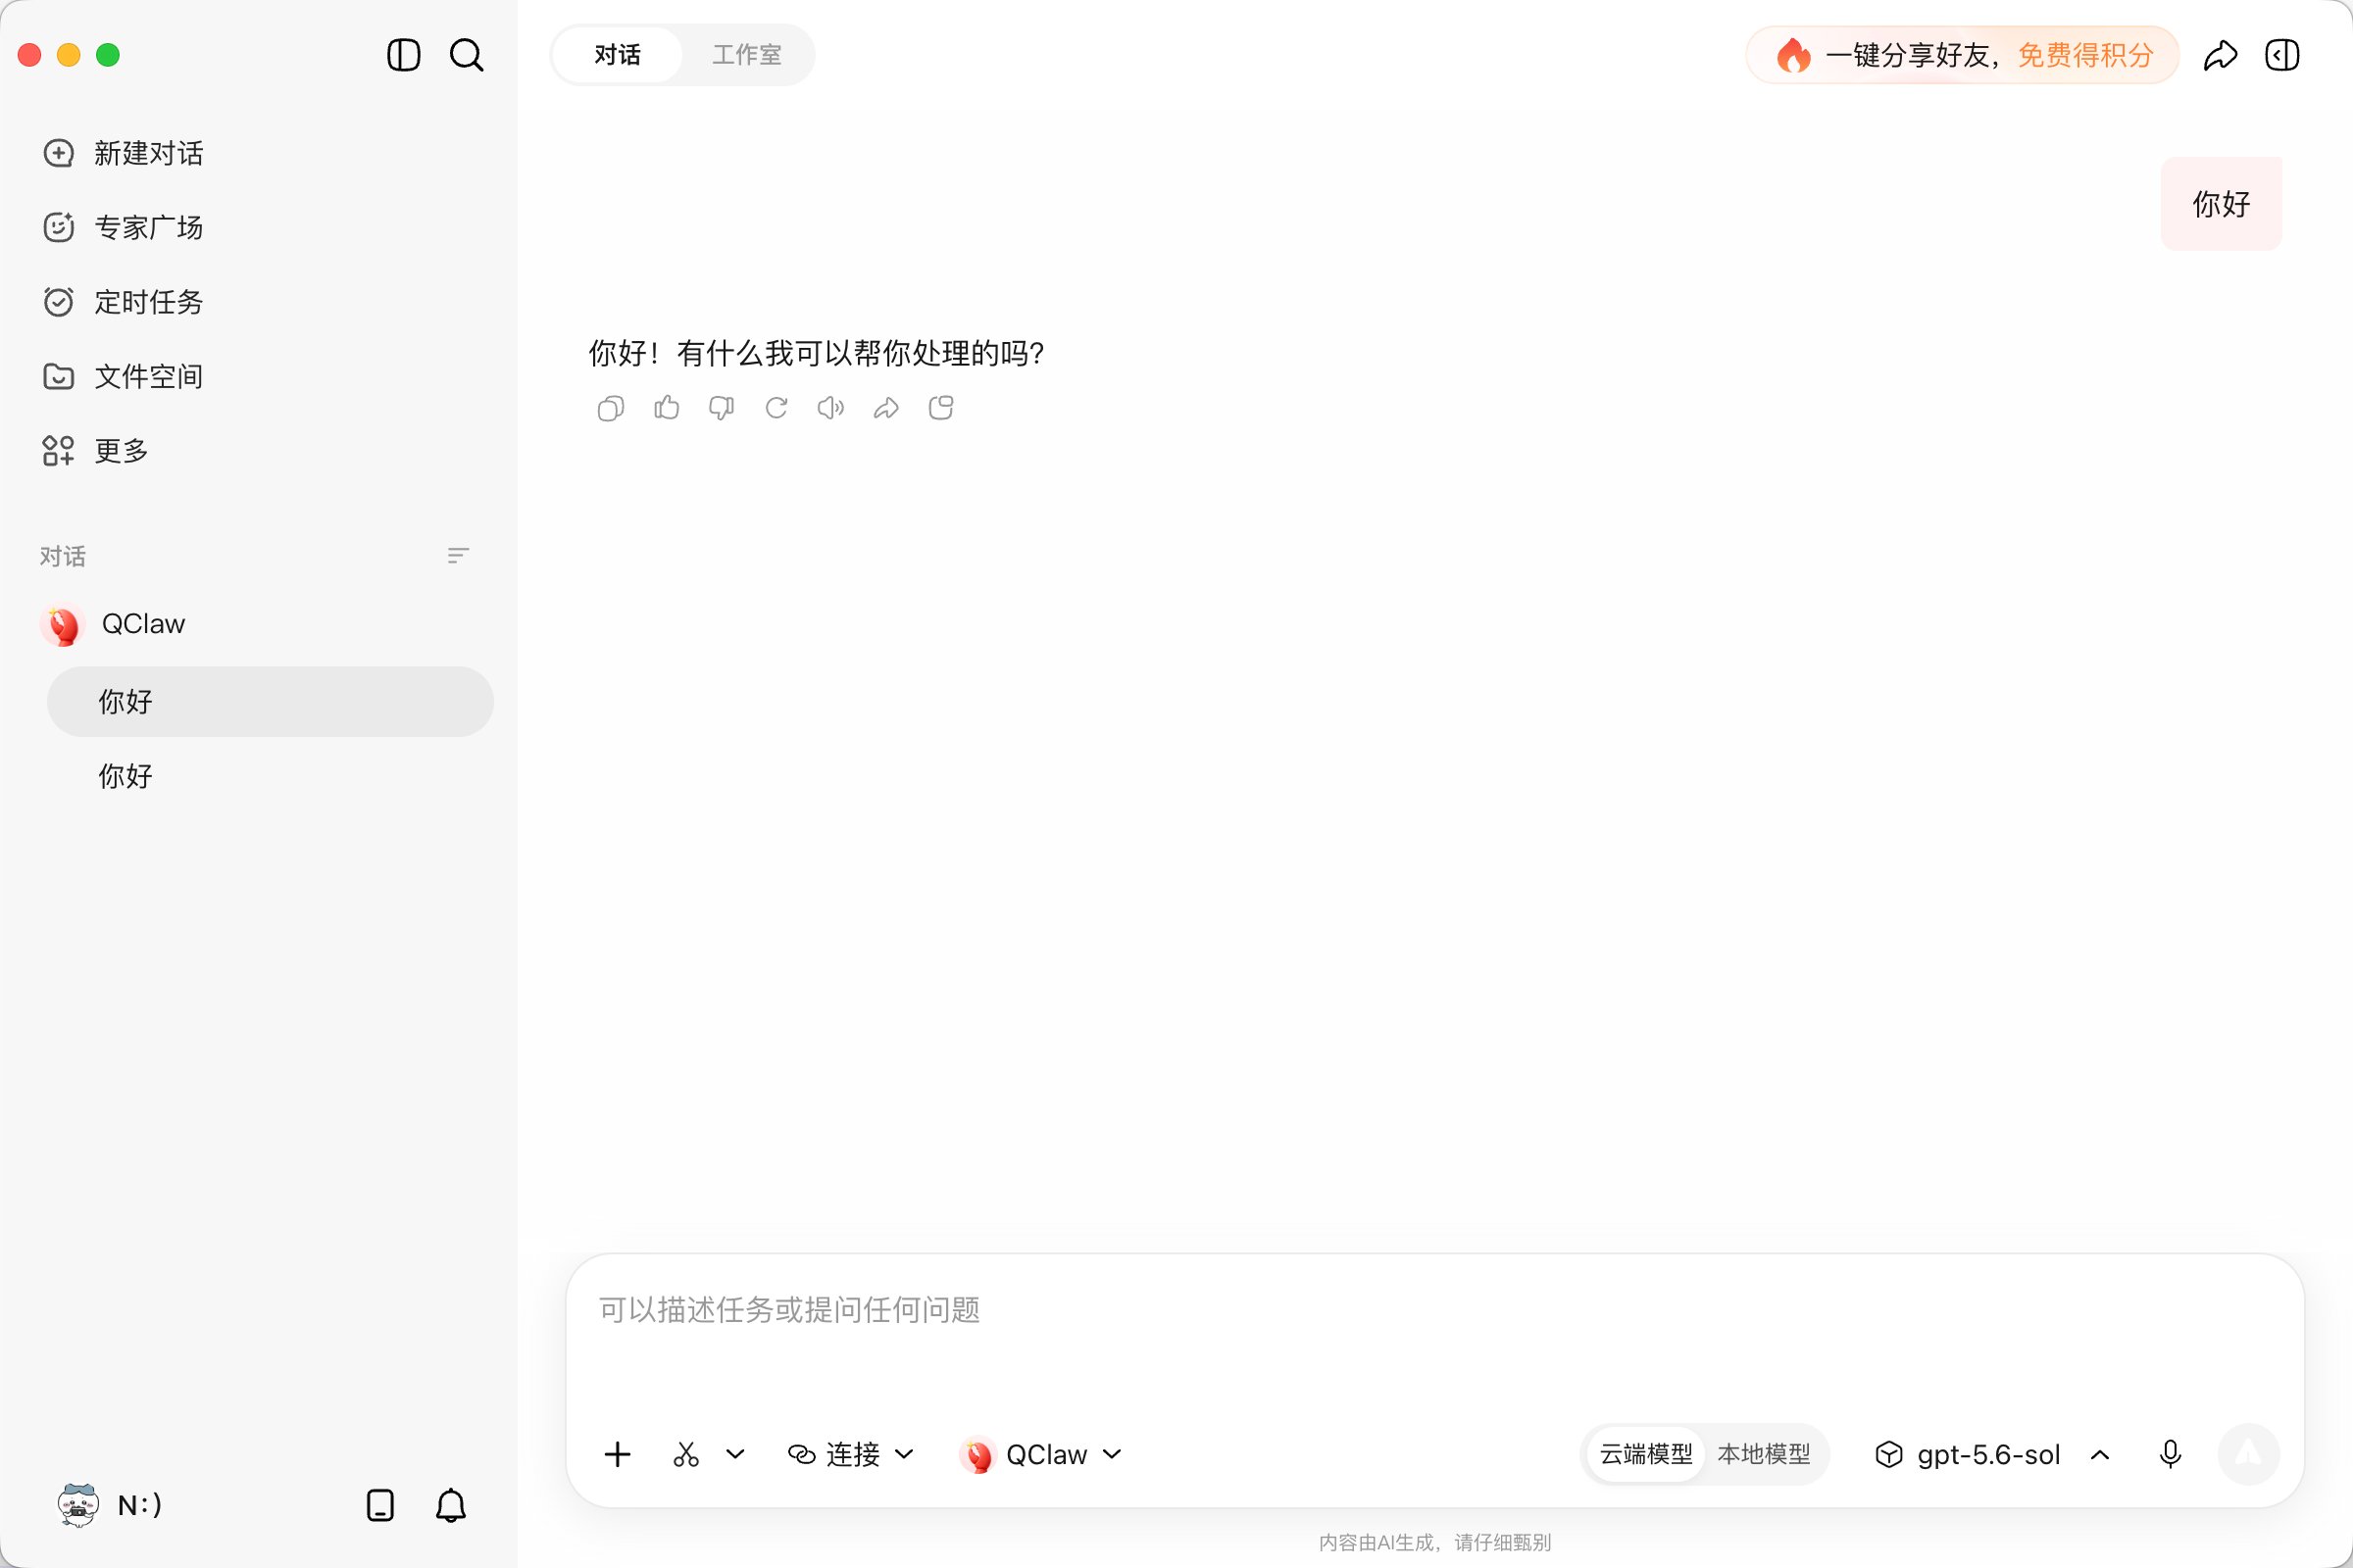The image size is (2353, 1568).
Task: Open the N:) user profile
Action: click(110, 1505)
